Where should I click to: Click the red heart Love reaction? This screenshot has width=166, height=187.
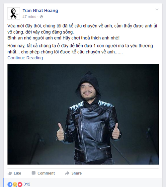(20, 184)
